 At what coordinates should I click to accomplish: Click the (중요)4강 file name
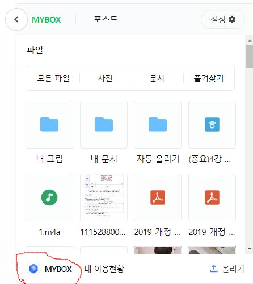point(210,159)
